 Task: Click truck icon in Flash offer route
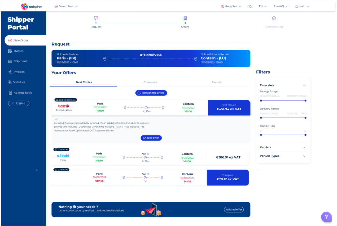(x=146, y=107)
